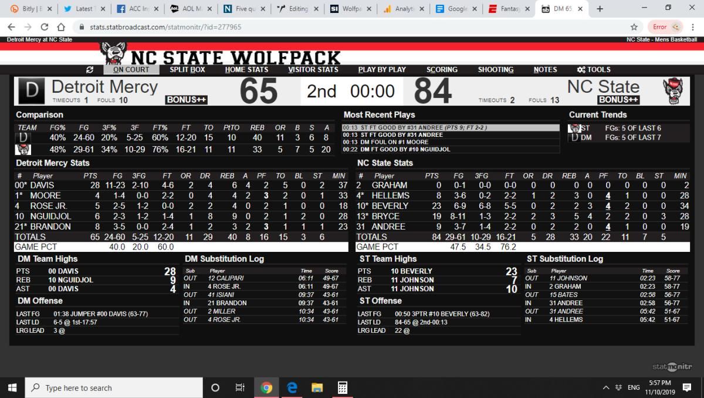Click the statmonitr logo

point(672,367)
